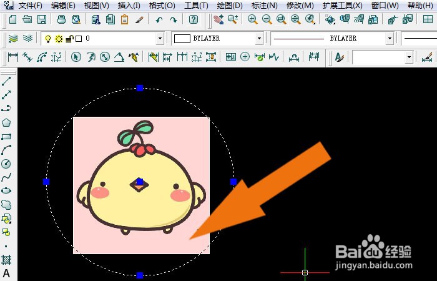Select the Hatch tool
The height and width of the screenshot is (281, 437).
click(6, 260)
